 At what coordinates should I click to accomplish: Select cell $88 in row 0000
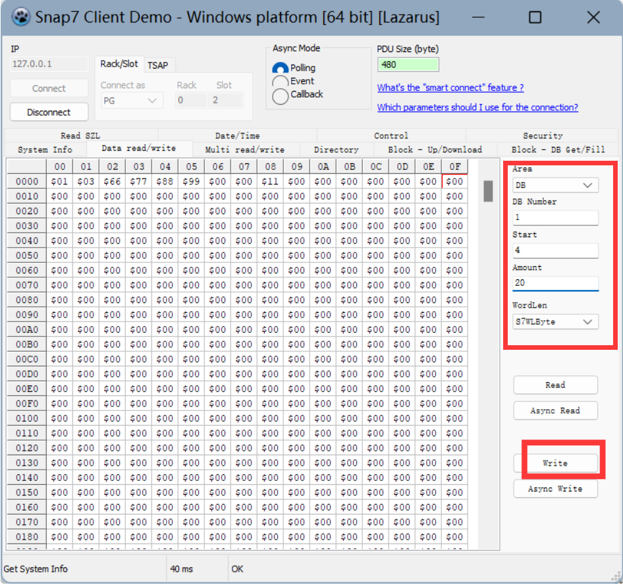pos(165,182)
